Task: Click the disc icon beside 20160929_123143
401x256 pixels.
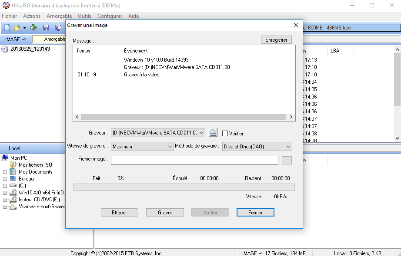Action: click(5, 49)
